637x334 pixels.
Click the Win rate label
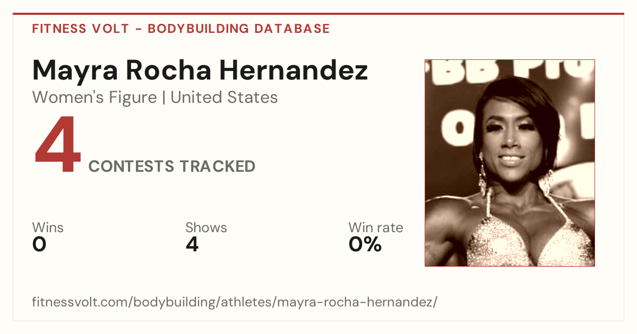376,227
